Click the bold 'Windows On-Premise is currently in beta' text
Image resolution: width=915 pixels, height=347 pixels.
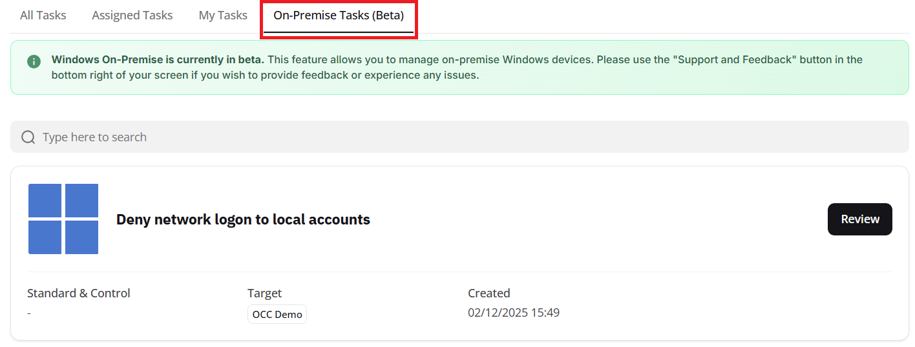pos(158,60)
